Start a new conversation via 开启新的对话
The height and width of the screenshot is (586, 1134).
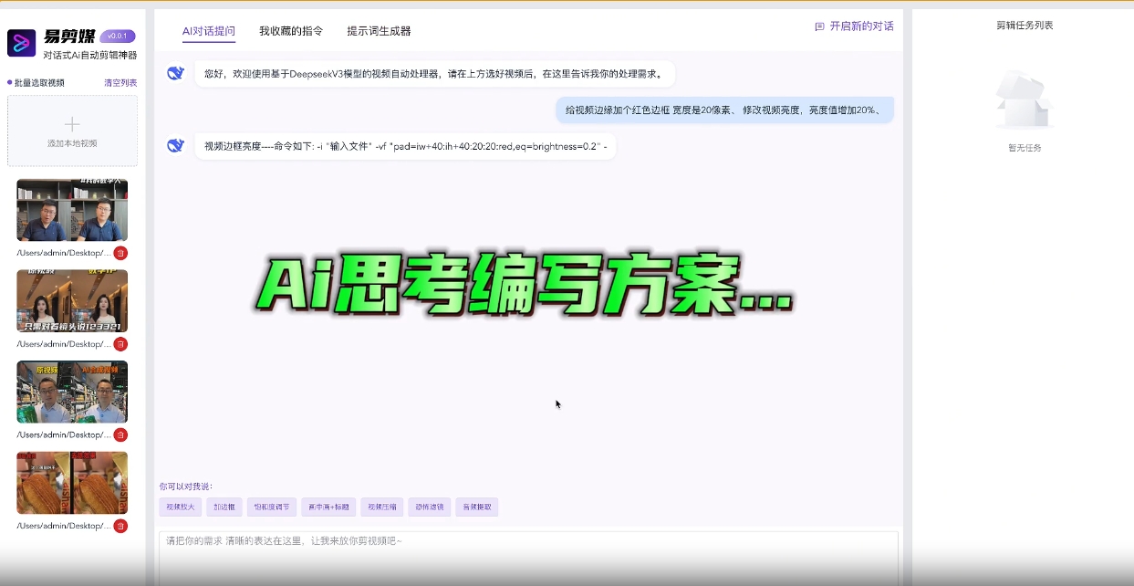861,27
